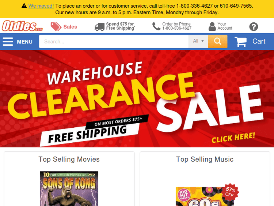
Task: Click the telephone handset icon
Action: pos(156,26)
